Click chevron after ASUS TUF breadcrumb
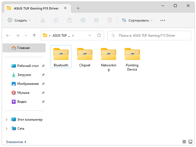This screenshot has width=196, height=147. tap(73, 36)
